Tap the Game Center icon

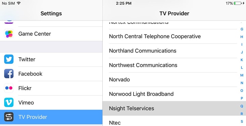[x=9, y=34]
